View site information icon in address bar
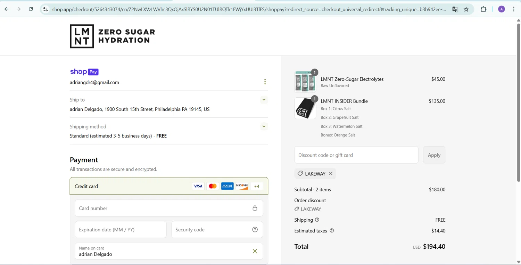This screenshot has height=265, width=521. coord(46,9)
